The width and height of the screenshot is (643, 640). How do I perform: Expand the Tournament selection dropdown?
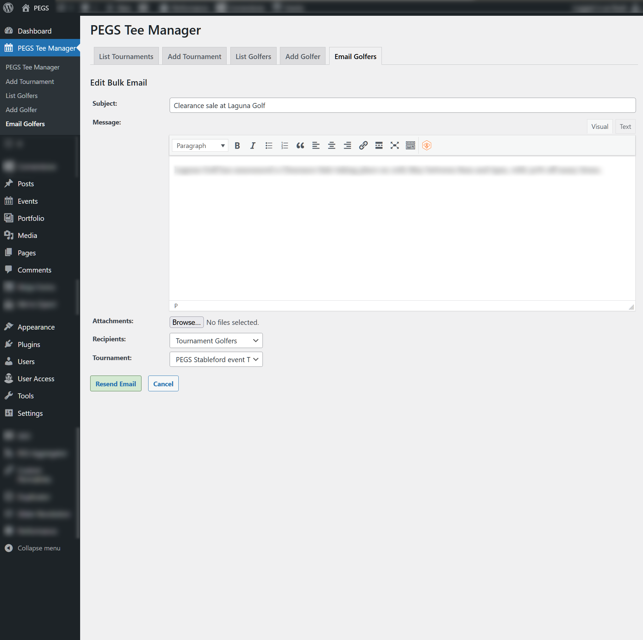click(x=216, y=359)
